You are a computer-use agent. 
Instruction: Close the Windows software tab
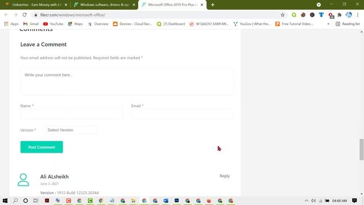coord(134,5)
